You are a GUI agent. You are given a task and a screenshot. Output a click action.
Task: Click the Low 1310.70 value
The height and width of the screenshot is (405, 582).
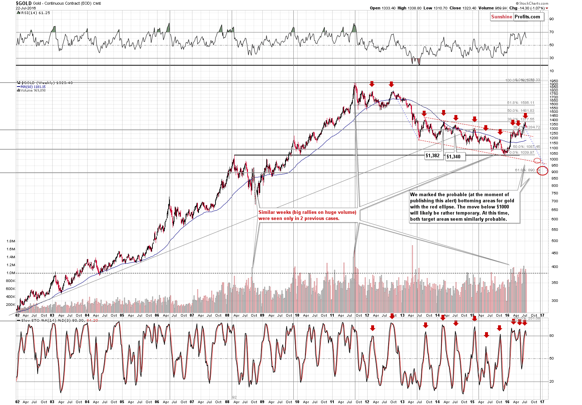click(x=435, y=8)
